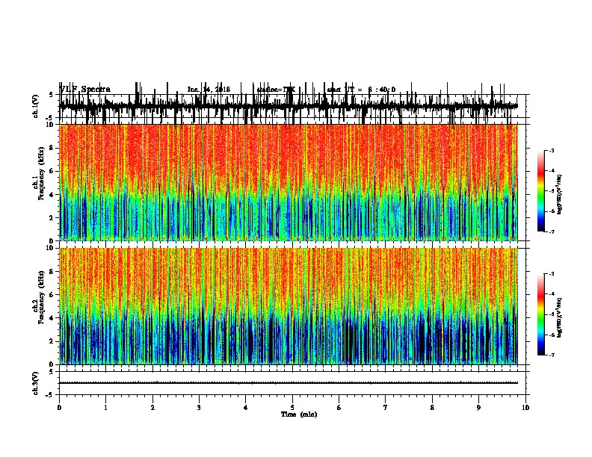This screenshot has width=592, height=457.
Task: Click the 'Time (min)' axis title
Action: (299, 414)
